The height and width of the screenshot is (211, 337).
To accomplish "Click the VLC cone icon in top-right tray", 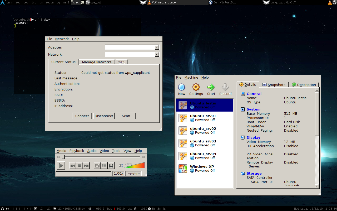I will tap(330, 2).
